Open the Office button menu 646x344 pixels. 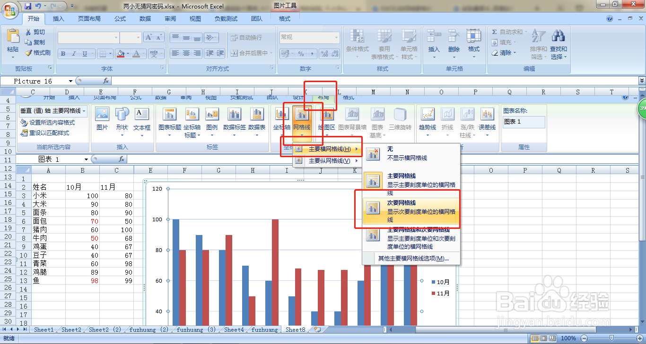tap(10, 9)
